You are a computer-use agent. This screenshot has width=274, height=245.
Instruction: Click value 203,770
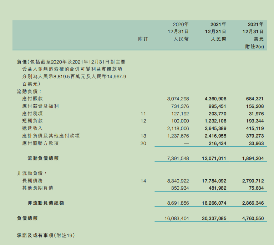coord(218,114)
